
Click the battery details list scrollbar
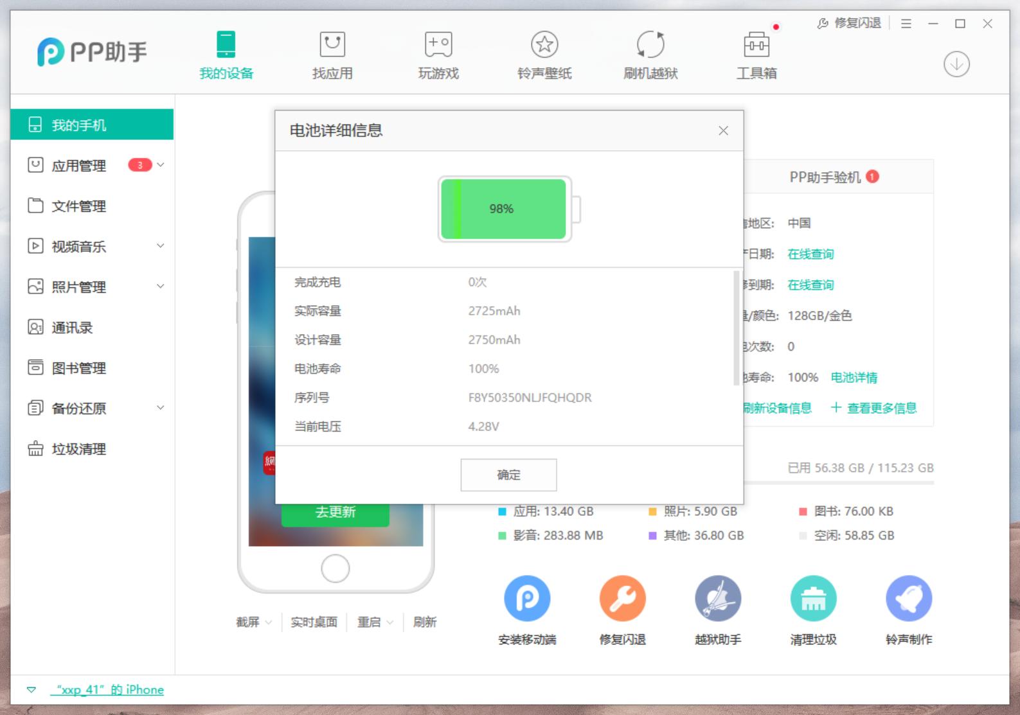[x=736, y=328]
